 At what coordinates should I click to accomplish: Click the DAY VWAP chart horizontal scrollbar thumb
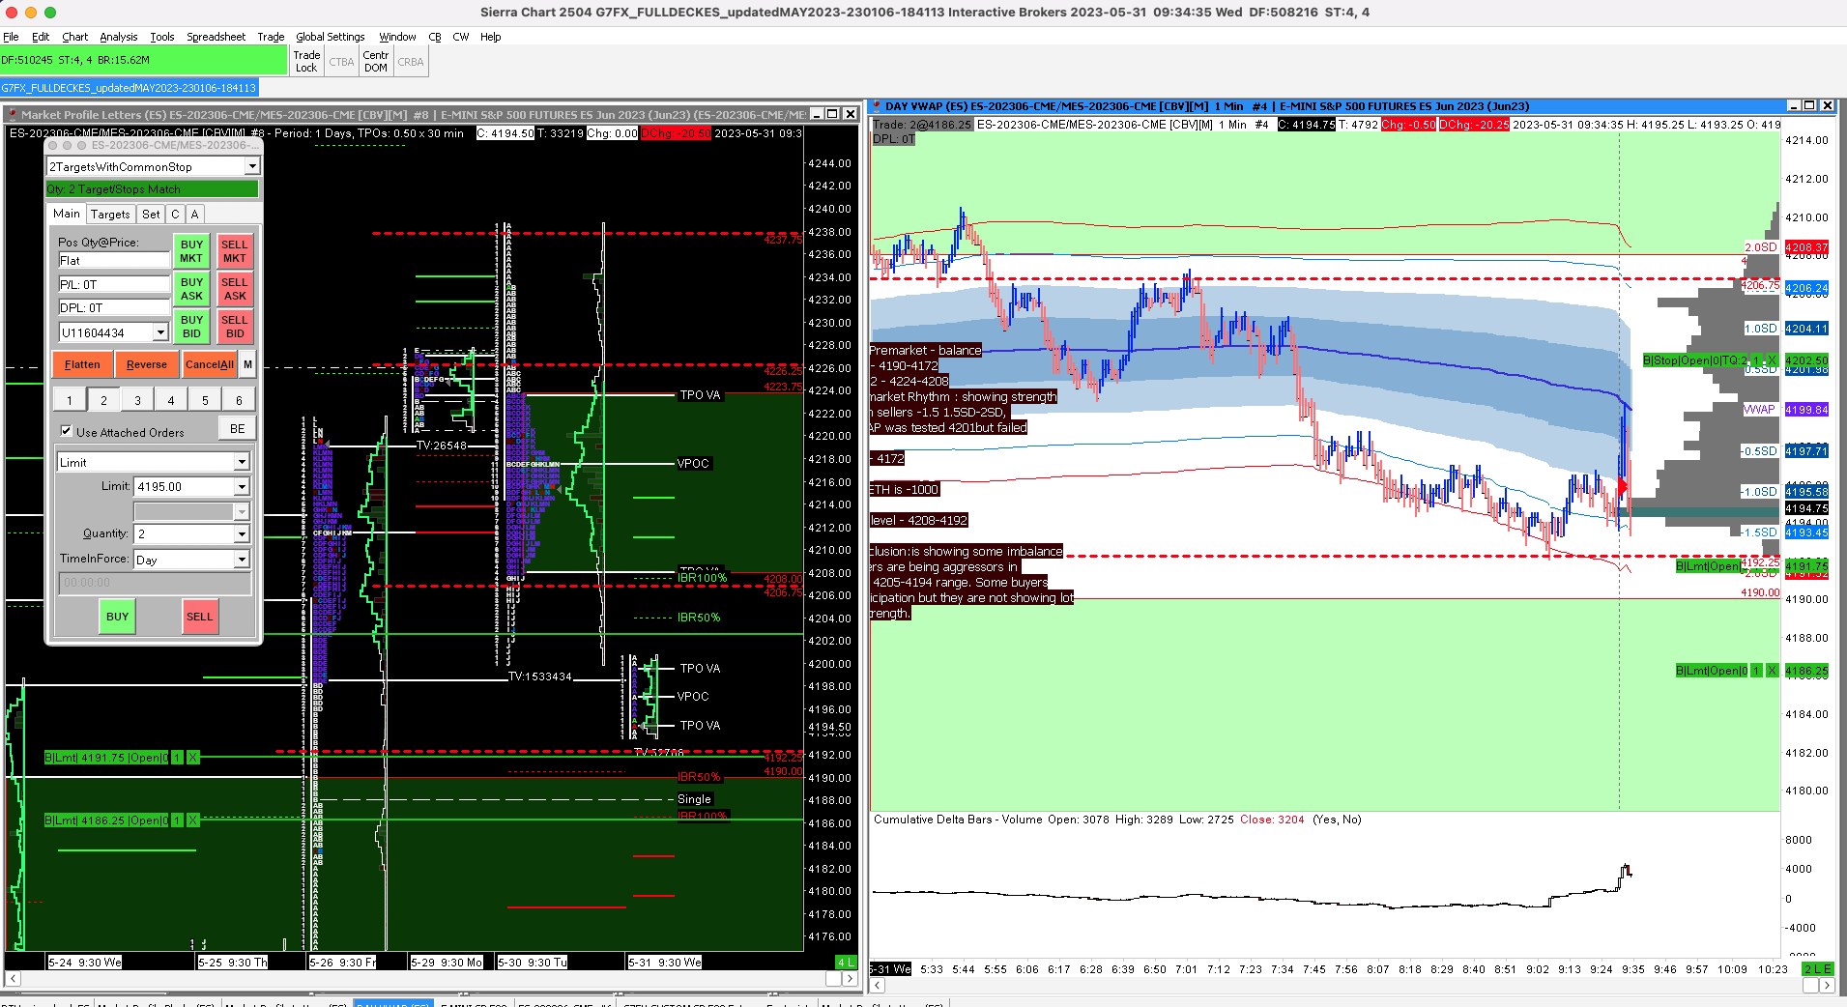[1811, 985]
